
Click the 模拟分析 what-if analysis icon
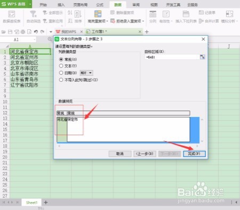point(229,14)
